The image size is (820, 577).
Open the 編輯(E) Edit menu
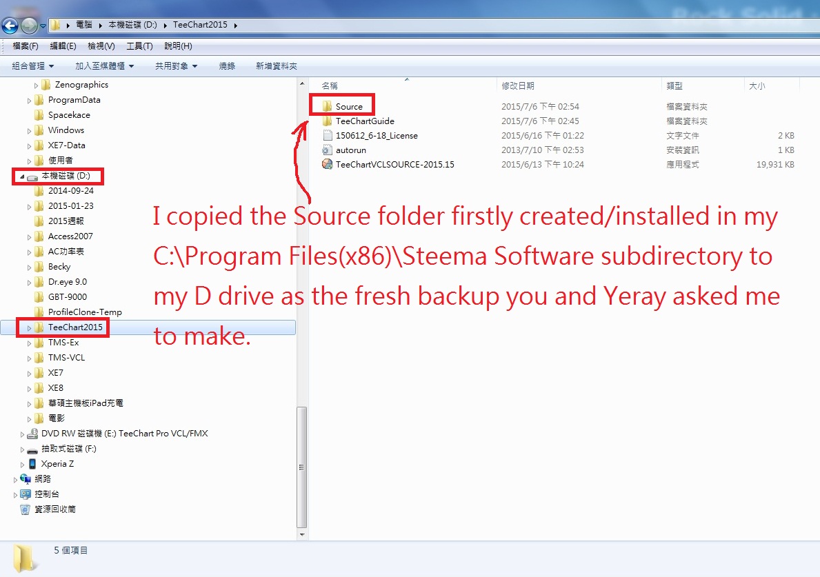coord(63,46)
